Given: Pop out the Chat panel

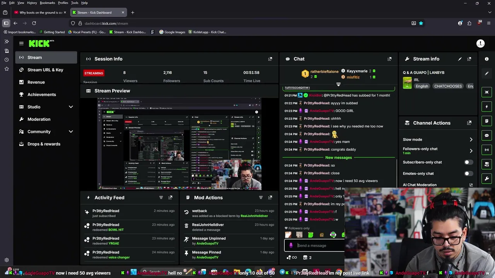Looking at the screenshot, I should click(389, 59).
